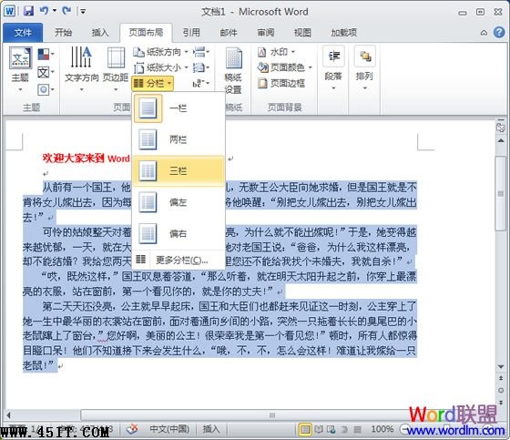Screen dimensions: 510x440
Task: Expand the 排列 arrange group
Action: tap(364, 69)
